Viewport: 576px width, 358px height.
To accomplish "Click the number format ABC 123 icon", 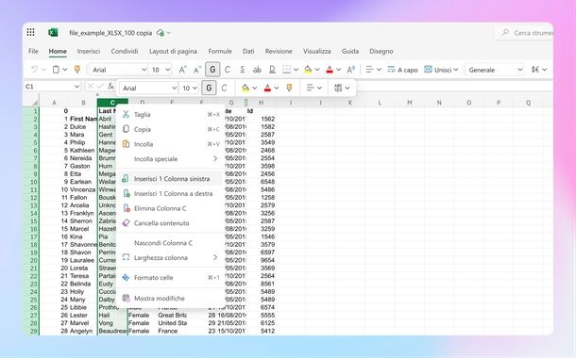I will (x=338, y=88).
